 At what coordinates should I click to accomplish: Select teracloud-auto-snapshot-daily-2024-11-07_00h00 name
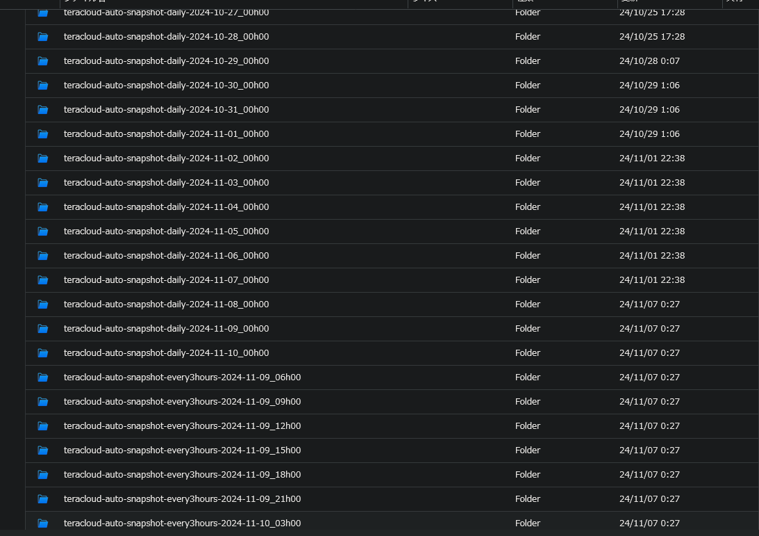(x=166, y=280)
